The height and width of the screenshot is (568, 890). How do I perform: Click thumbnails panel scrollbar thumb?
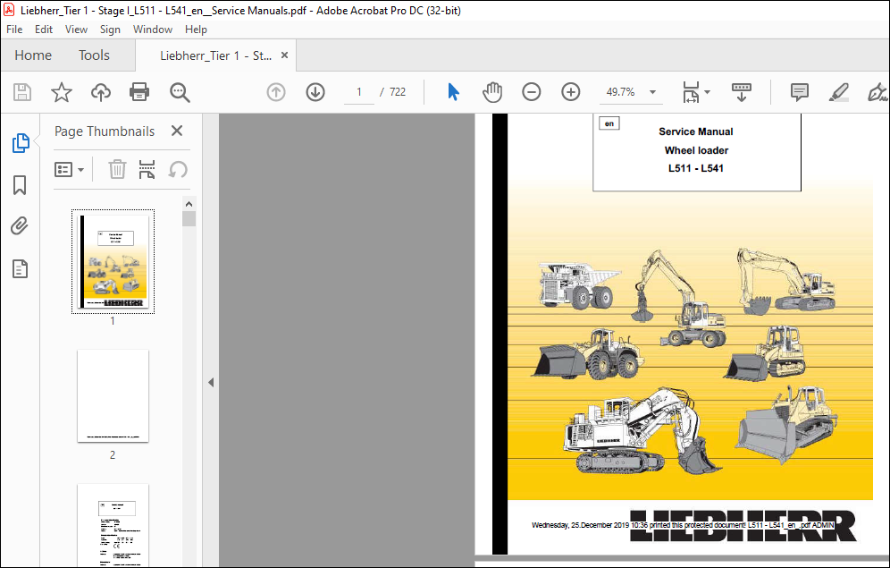click(x=189, y=218)
